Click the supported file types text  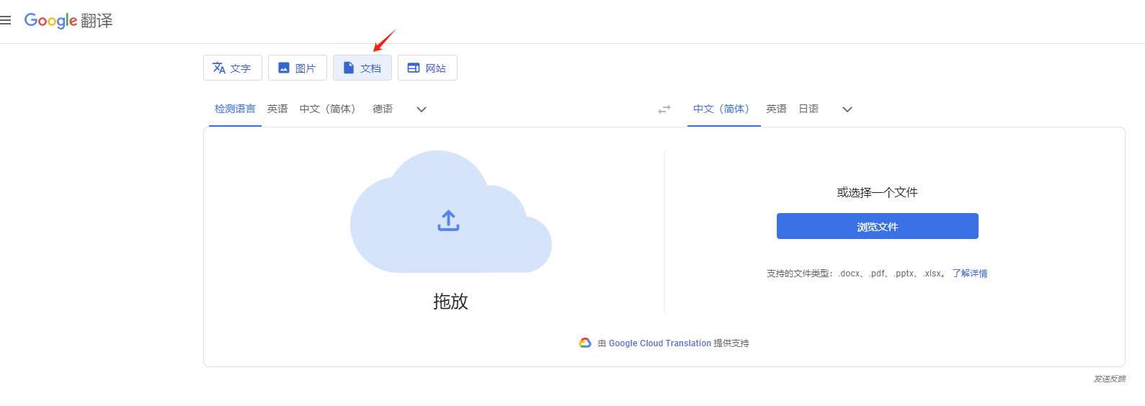pyautogui.click(x=856, y=274)
